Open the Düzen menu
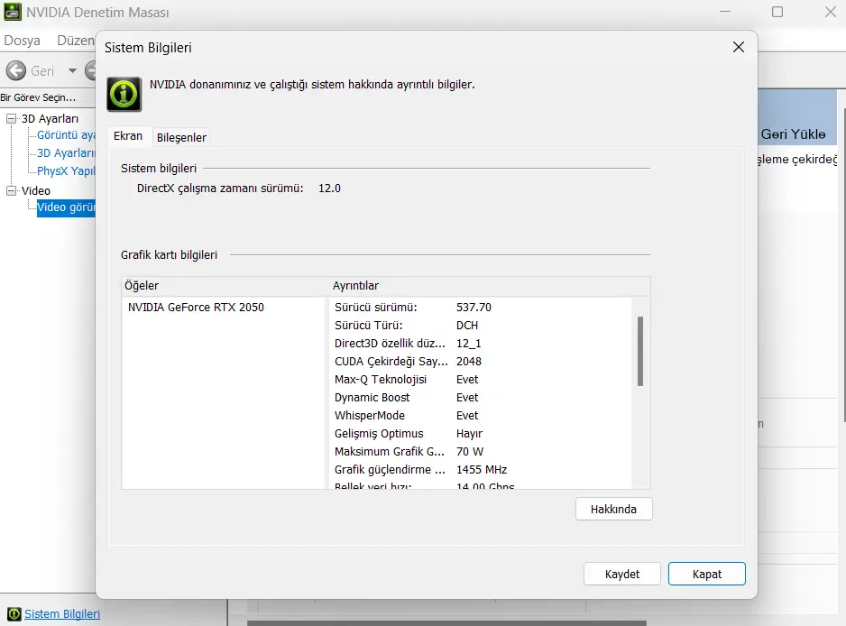Viewport: 846px width, 626px height. tap(76, 41)
